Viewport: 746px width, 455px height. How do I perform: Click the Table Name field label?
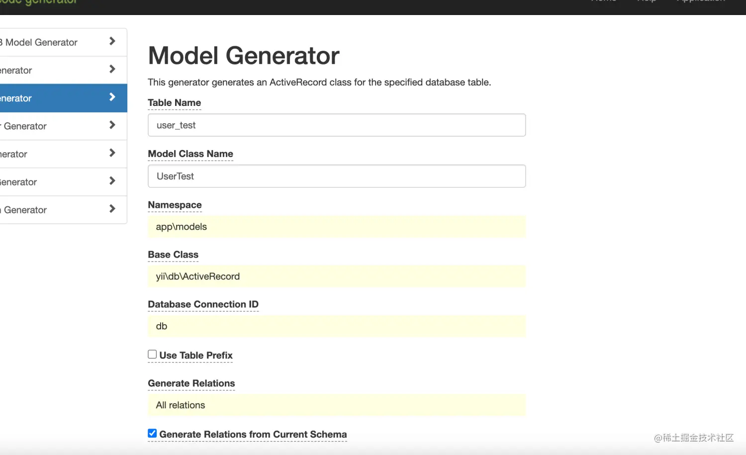(x=174, y=103)
